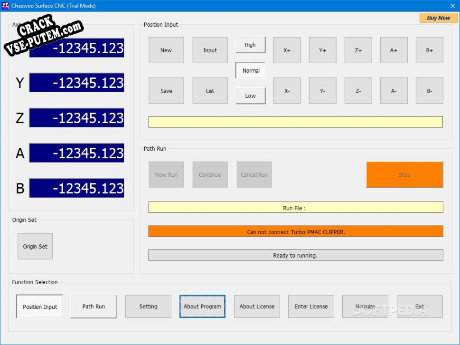Select High speed mode
Viewport: 460px width, 345px height.
click(x=250, y=45)
